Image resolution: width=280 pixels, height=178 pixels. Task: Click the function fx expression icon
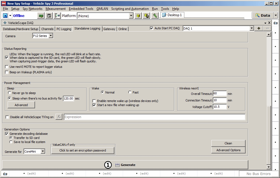click(x=59, y=117)
